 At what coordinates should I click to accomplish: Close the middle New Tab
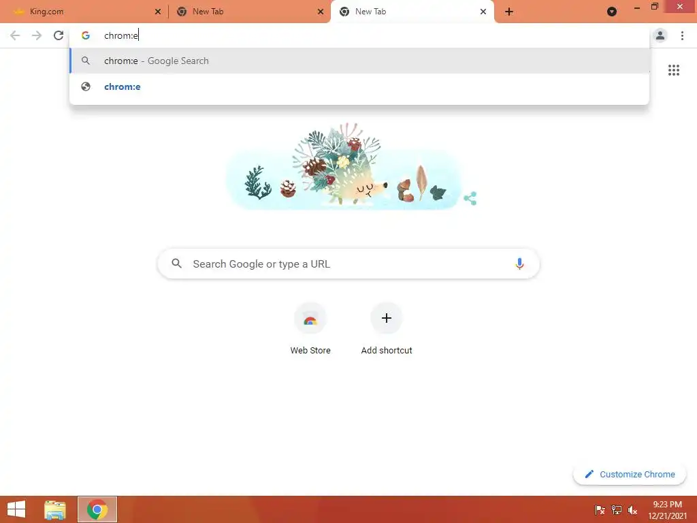321,12
